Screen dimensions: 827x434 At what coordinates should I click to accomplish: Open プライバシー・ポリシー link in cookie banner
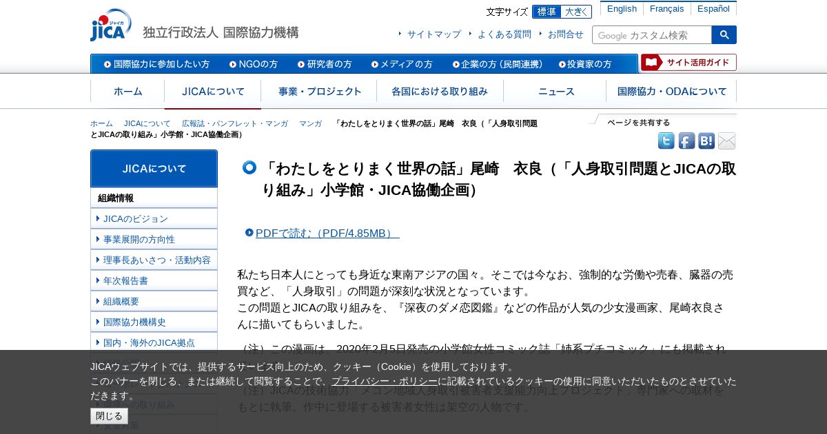tap(385, 381)
